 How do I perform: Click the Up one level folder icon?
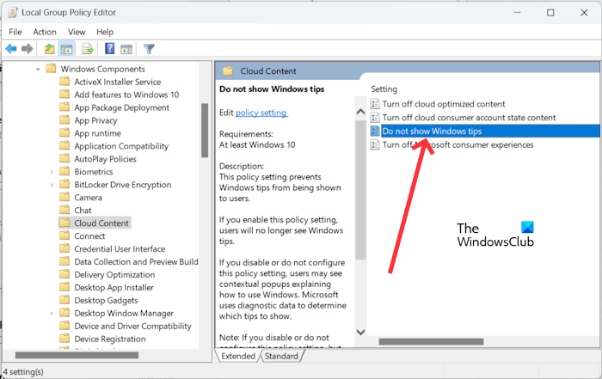click(49, 49)
